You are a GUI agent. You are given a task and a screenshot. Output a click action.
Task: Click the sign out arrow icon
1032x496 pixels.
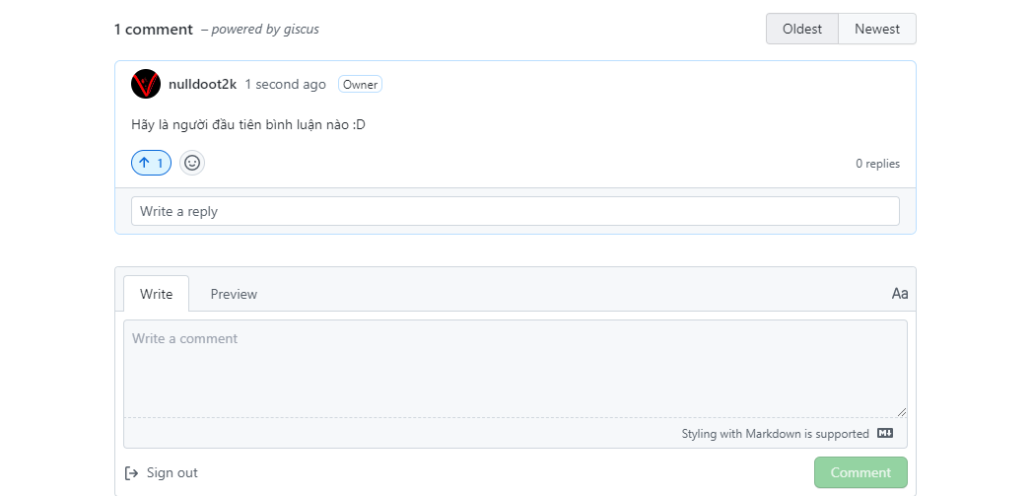(132, 473)
